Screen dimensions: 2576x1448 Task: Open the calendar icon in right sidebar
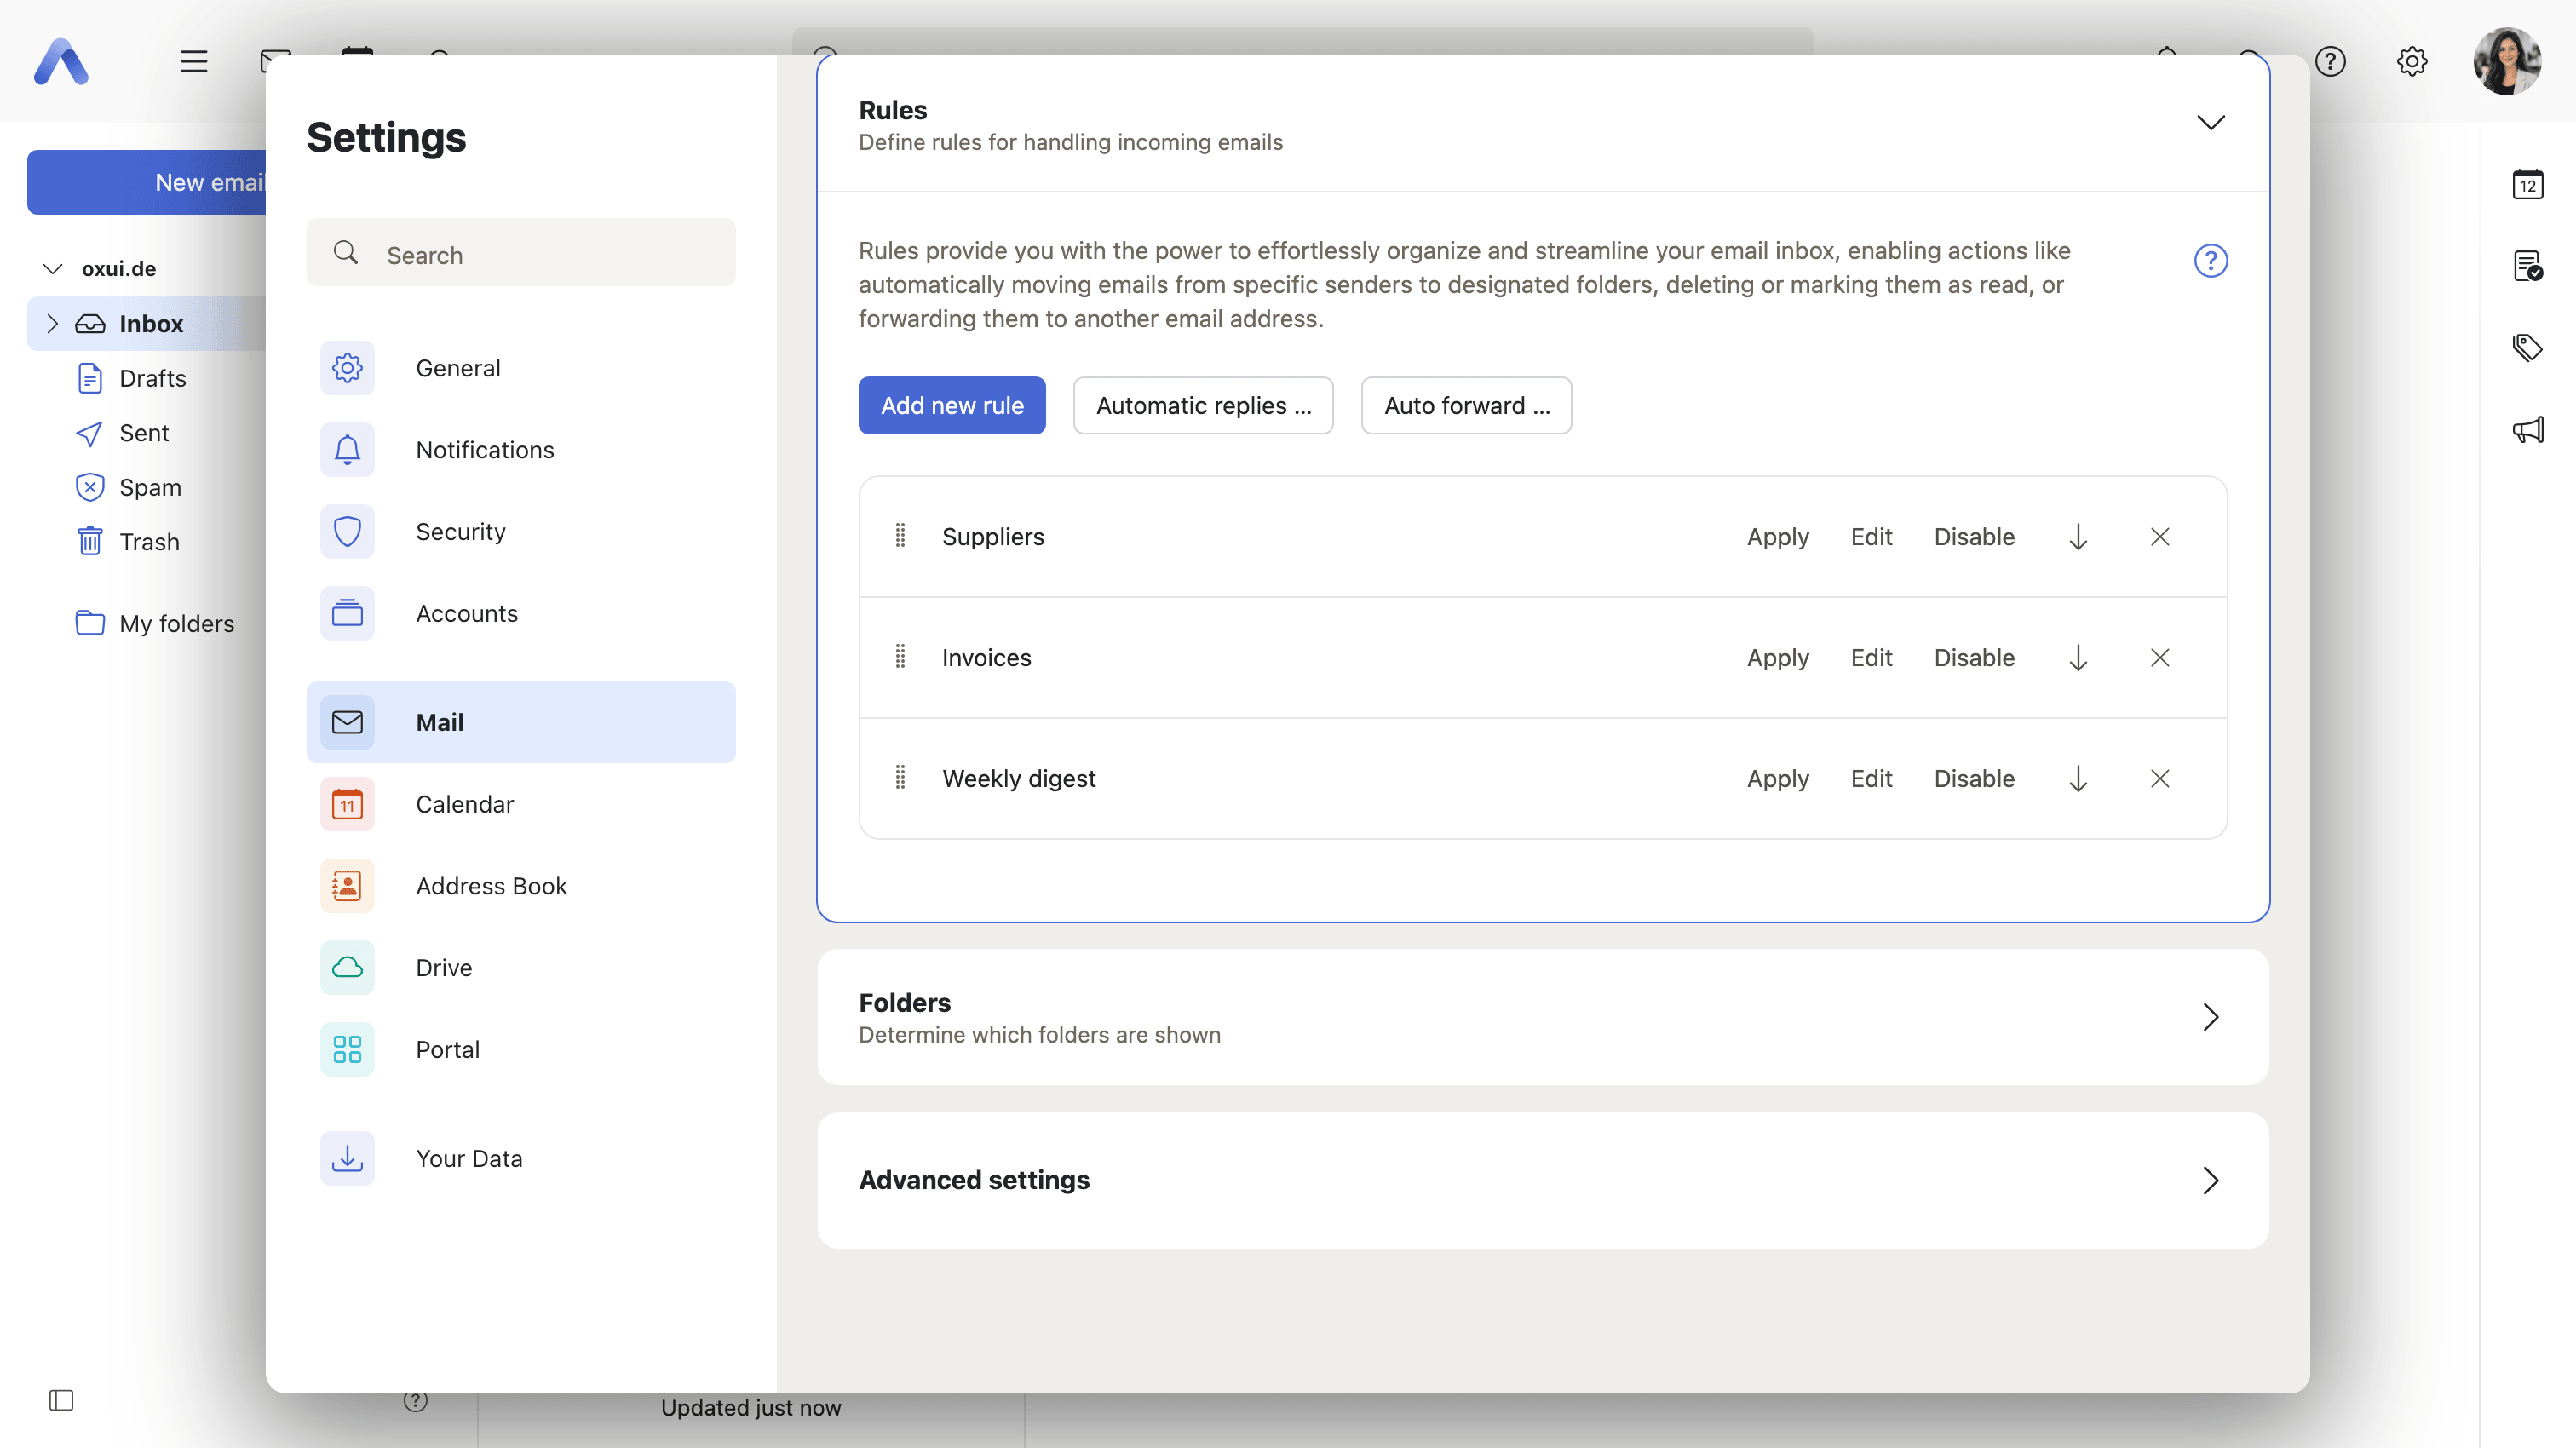[2528, 184]
